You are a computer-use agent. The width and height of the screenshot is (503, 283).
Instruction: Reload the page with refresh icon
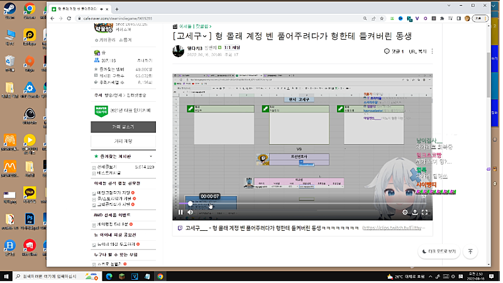click(x=69, y=19)
